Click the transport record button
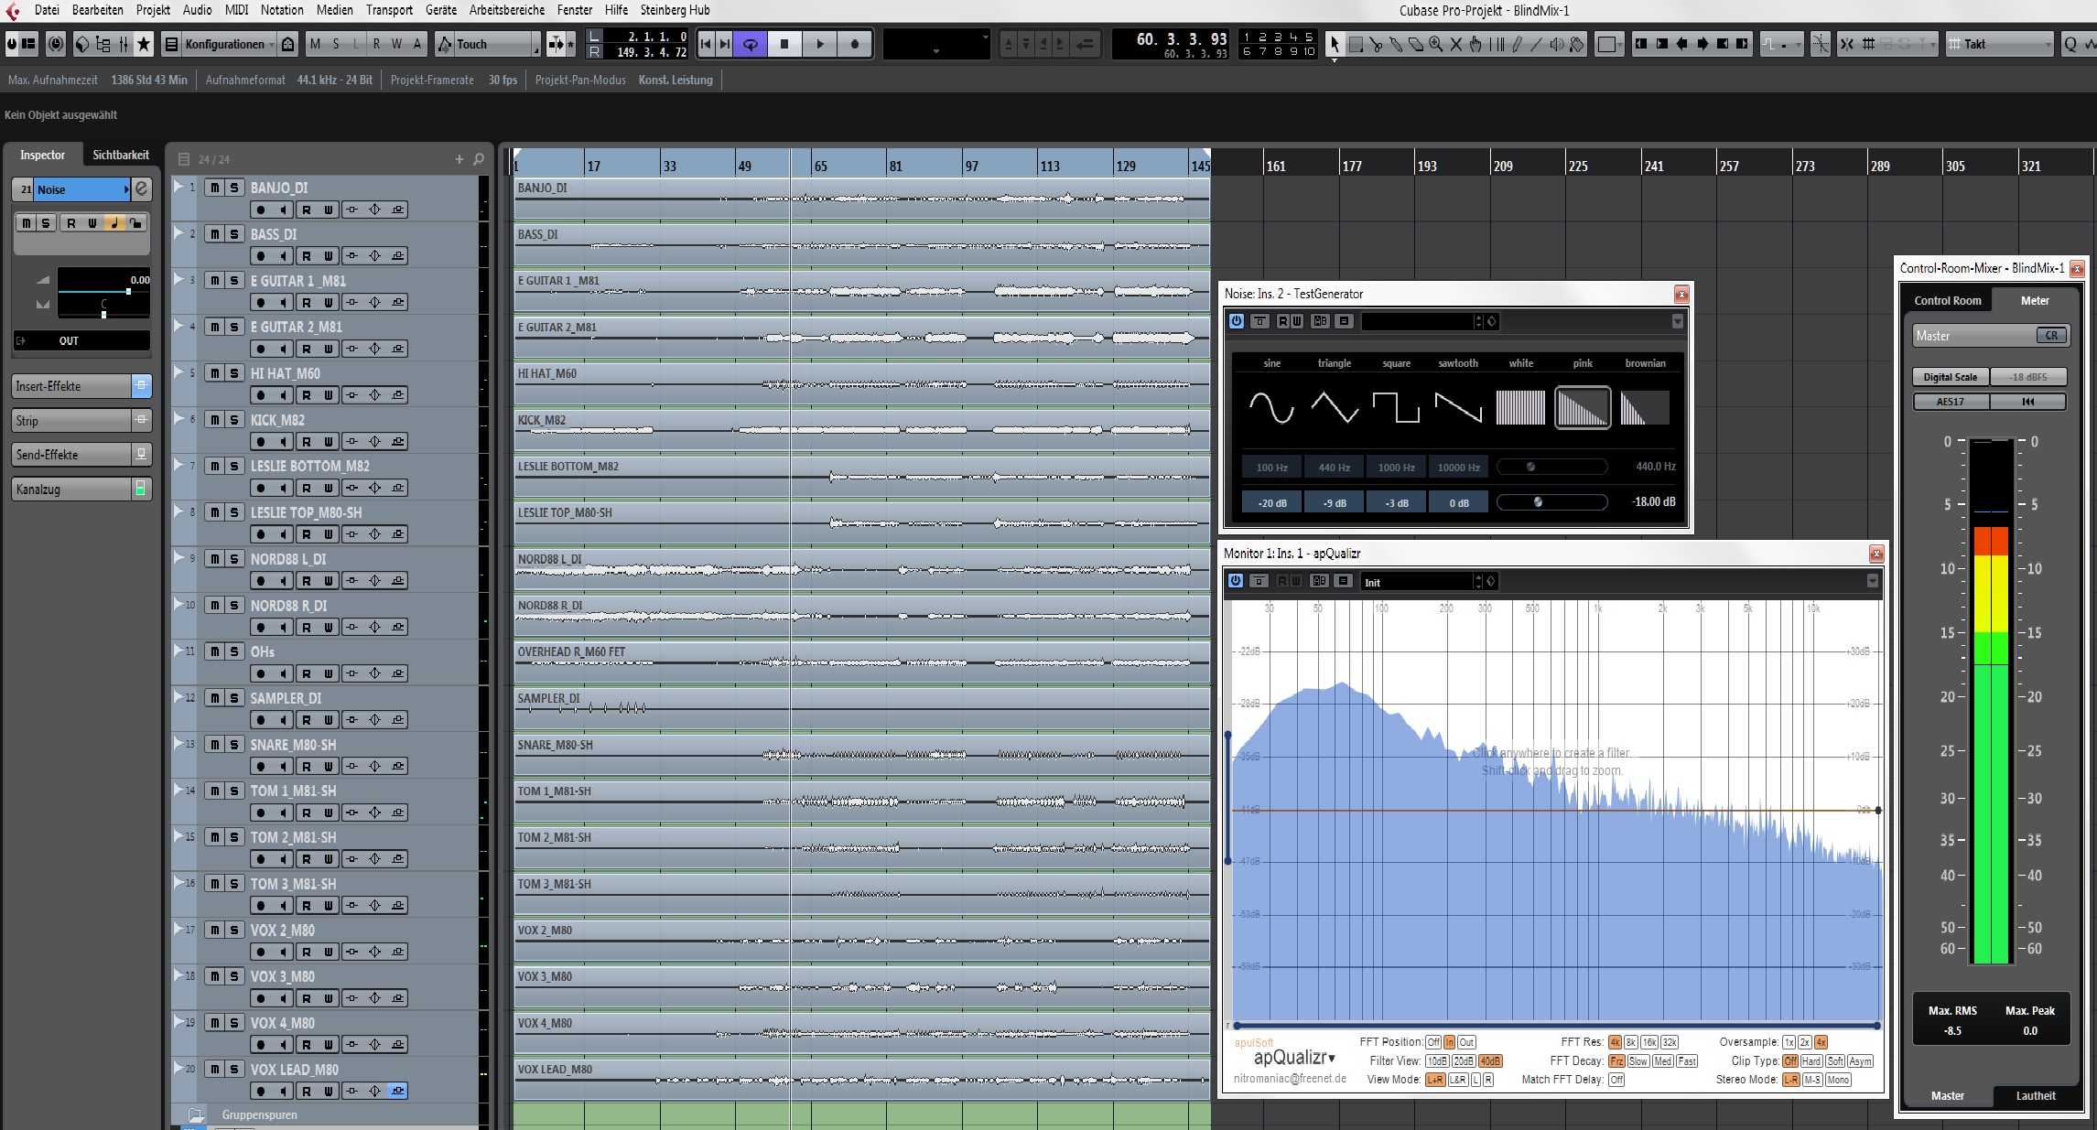2097x1130 pixels. pos(855,44)
